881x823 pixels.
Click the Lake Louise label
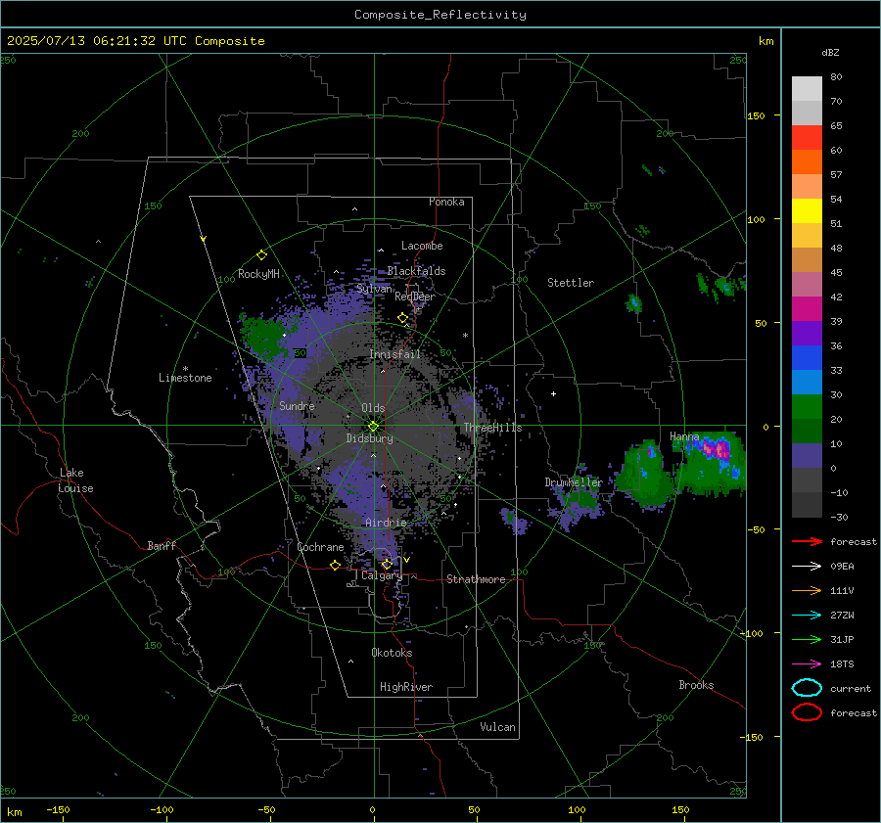75,480
